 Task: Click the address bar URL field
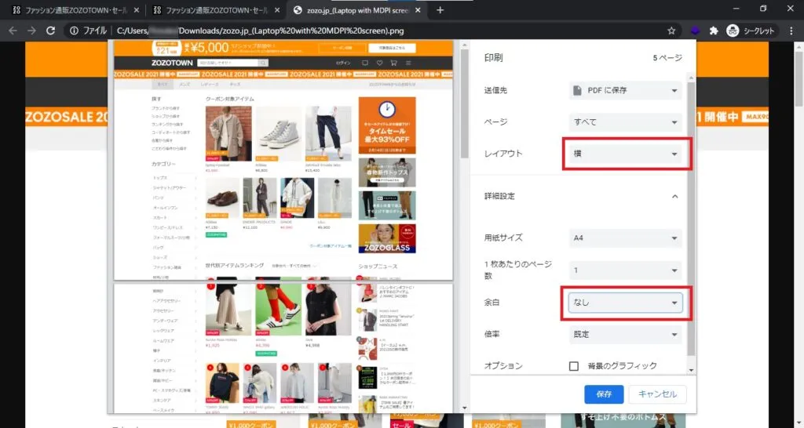371,31
